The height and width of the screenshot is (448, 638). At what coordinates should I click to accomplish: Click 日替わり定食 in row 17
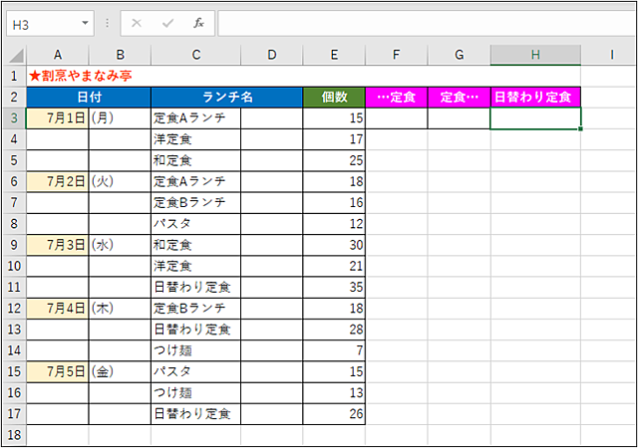click(x=195, y=414)
